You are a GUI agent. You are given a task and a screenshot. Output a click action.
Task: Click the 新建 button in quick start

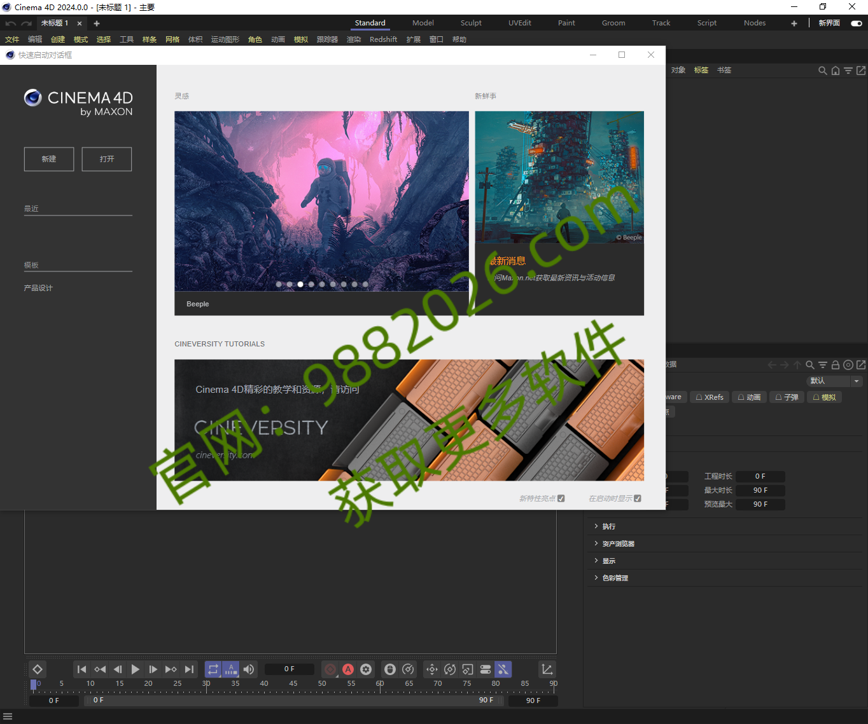[49, 159]
